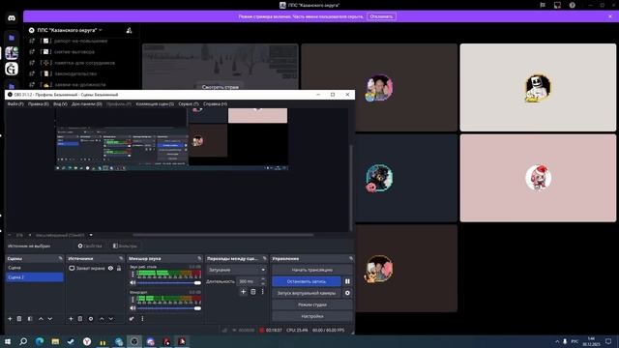Viewport: 619px width, 348px height.
Task: Remove the selected source with the trash icon
Action: click(80, 319)
